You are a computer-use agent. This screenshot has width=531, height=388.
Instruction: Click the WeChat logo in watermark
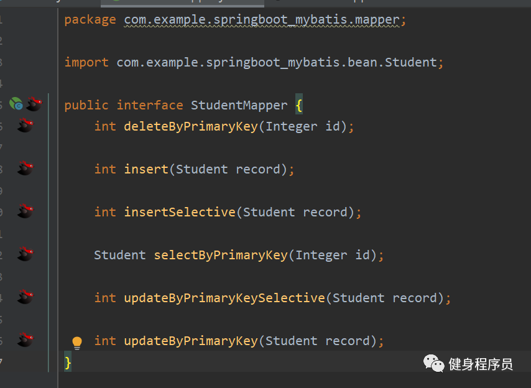tap(434, 363)
